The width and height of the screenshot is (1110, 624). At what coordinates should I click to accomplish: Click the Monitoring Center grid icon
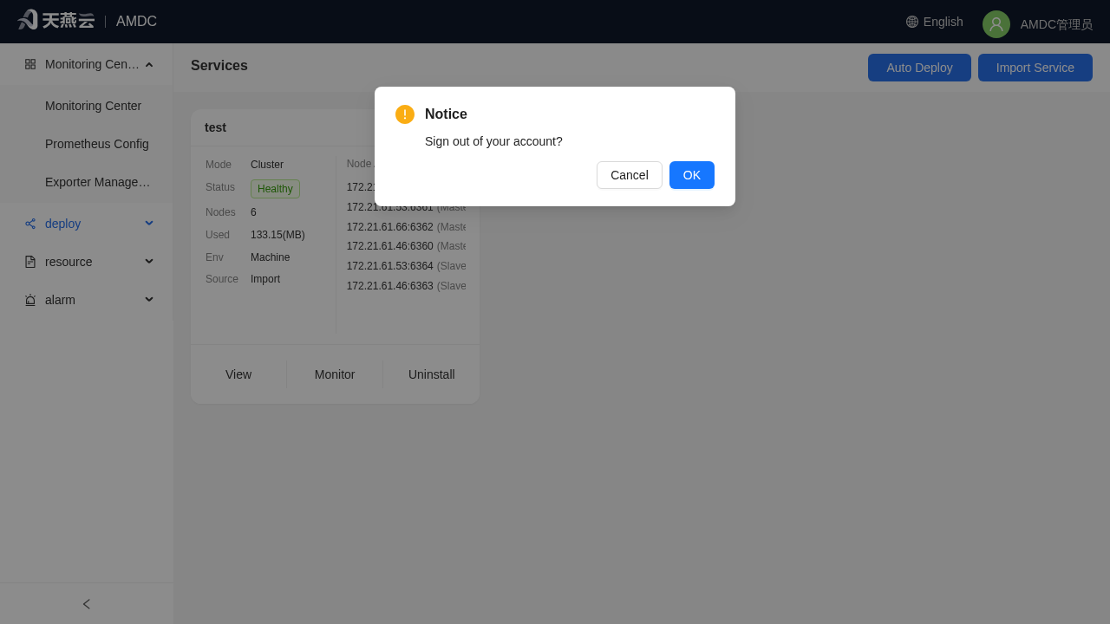pyautogui.click(x=30, y=64)
